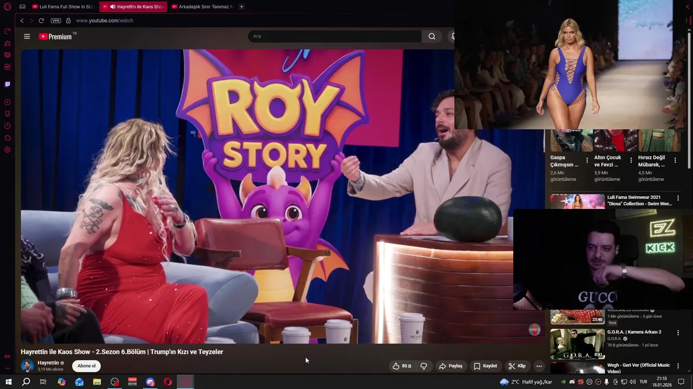Go forward using the browser forward arrow

31,21
